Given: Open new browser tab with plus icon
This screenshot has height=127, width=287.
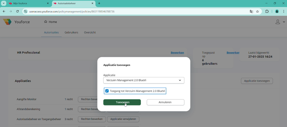Looking at the screenshot, I should click(99, 3).
